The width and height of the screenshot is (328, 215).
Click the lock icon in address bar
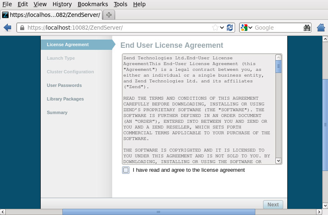pos(22,28)
